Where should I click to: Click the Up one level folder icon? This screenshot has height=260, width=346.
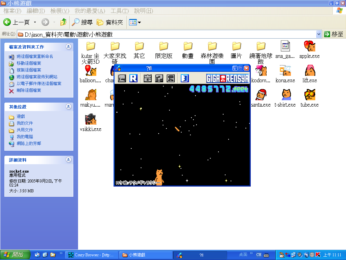63,22
